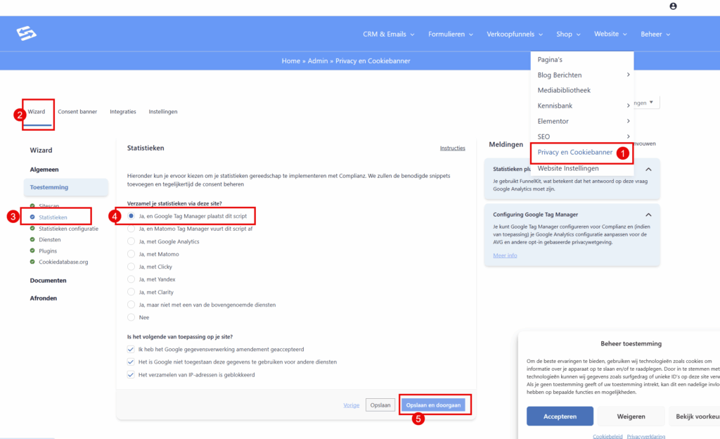Expand the CRM & Emails dropdown menu

388,34
